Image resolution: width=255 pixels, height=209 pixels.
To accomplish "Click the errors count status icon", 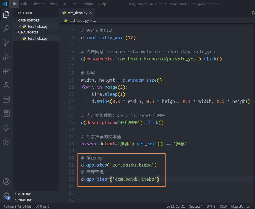I will pos(39,206).
